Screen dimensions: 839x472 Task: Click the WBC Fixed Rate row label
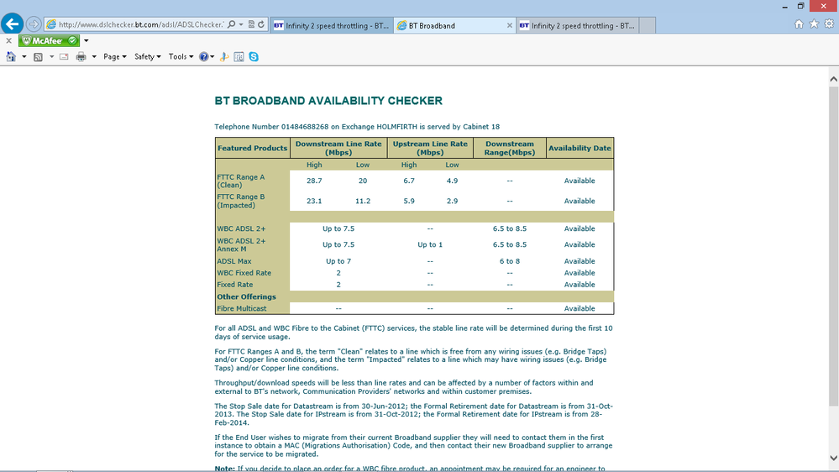244,273
